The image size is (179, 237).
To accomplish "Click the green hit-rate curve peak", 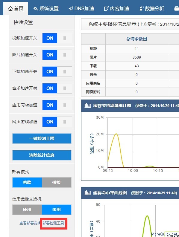I will [147, 216].
